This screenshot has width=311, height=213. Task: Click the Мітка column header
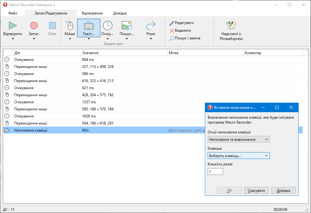click(x=205, y=53)
